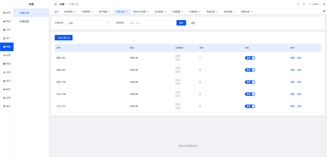
Task: Switch to the 主页 tab
Action: [56, 12]
